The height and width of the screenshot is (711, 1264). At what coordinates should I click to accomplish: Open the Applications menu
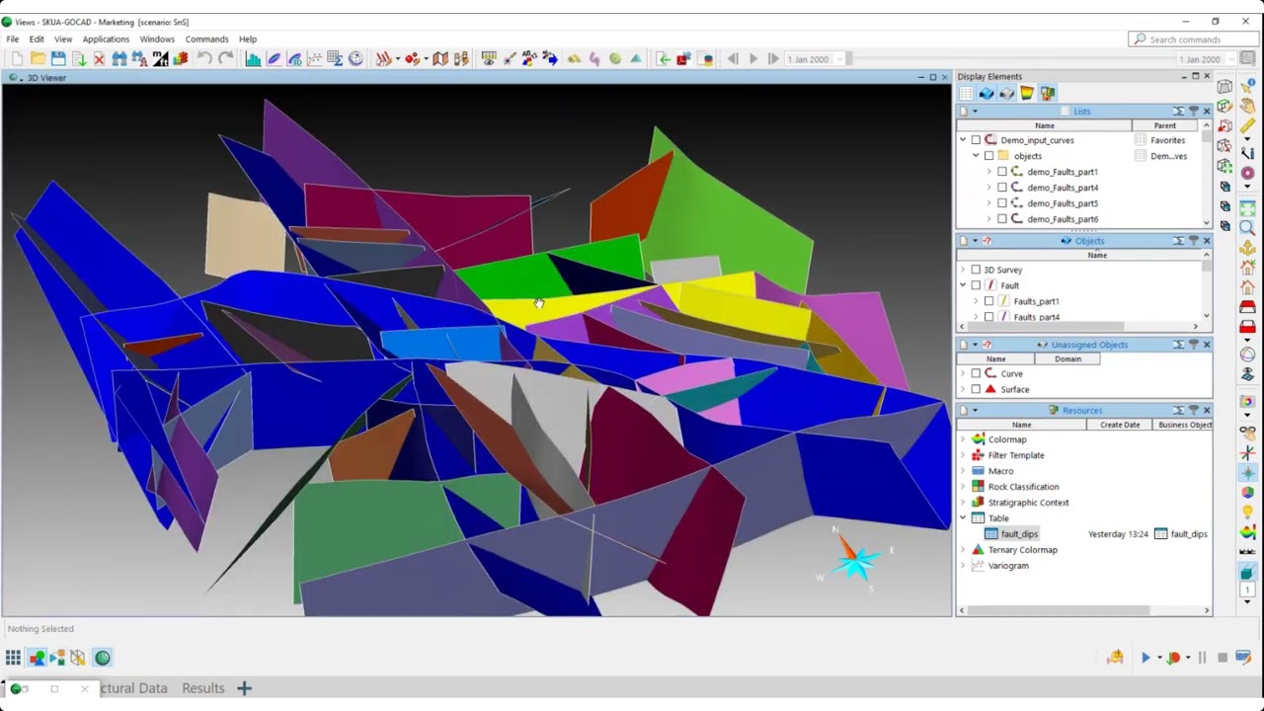click(106, 39)
